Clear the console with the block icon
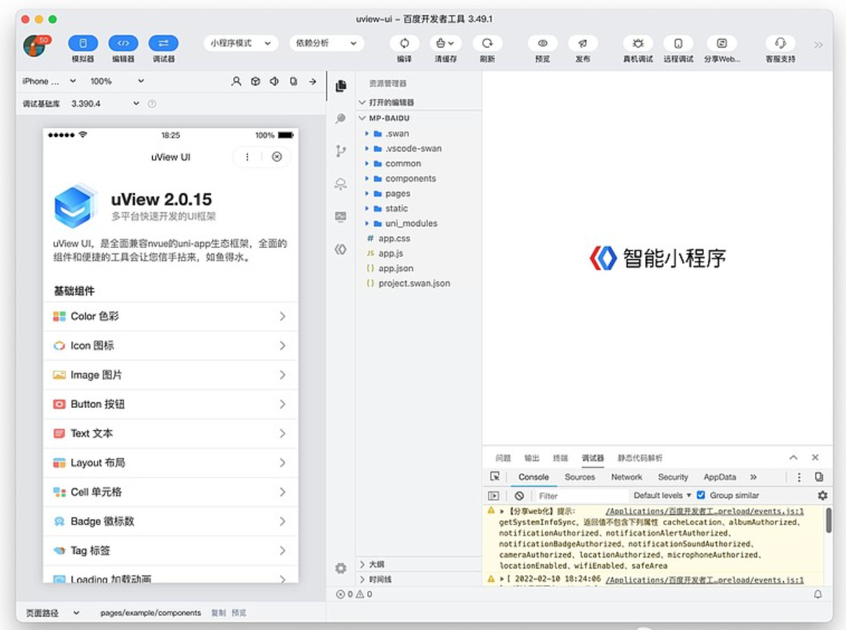This screenshot has width=846, height=630. pos(519,496)
